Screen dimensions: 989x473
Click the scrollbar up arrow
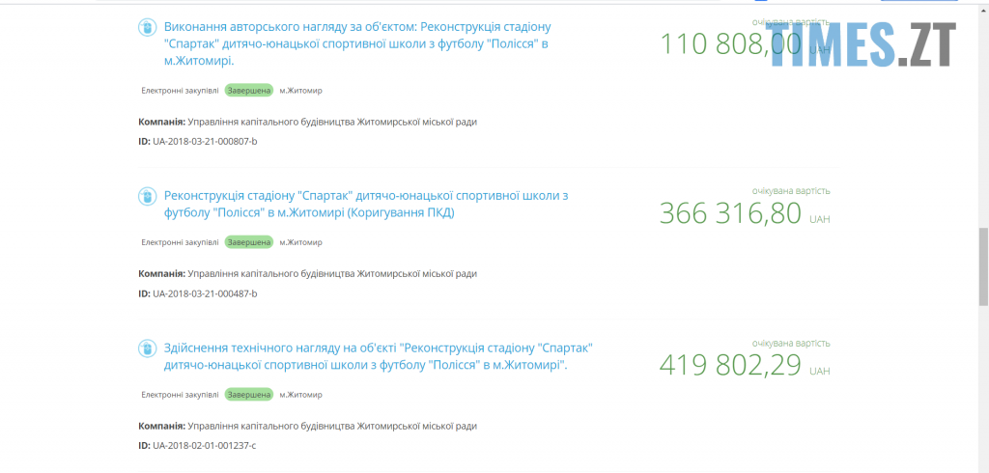click(x=983, y=6)
